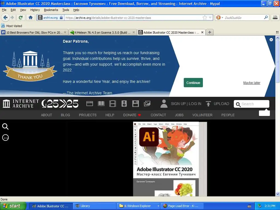Open the Video film strip icon

(112, 104)
